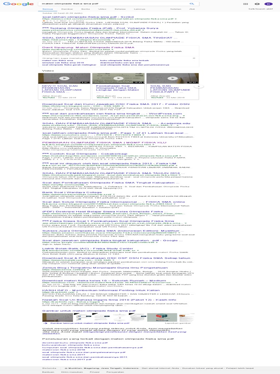The width and height of the screenshot is (280, 374).
Task: Click 'Laporkan gambar' link
Action: click(178, 323)
